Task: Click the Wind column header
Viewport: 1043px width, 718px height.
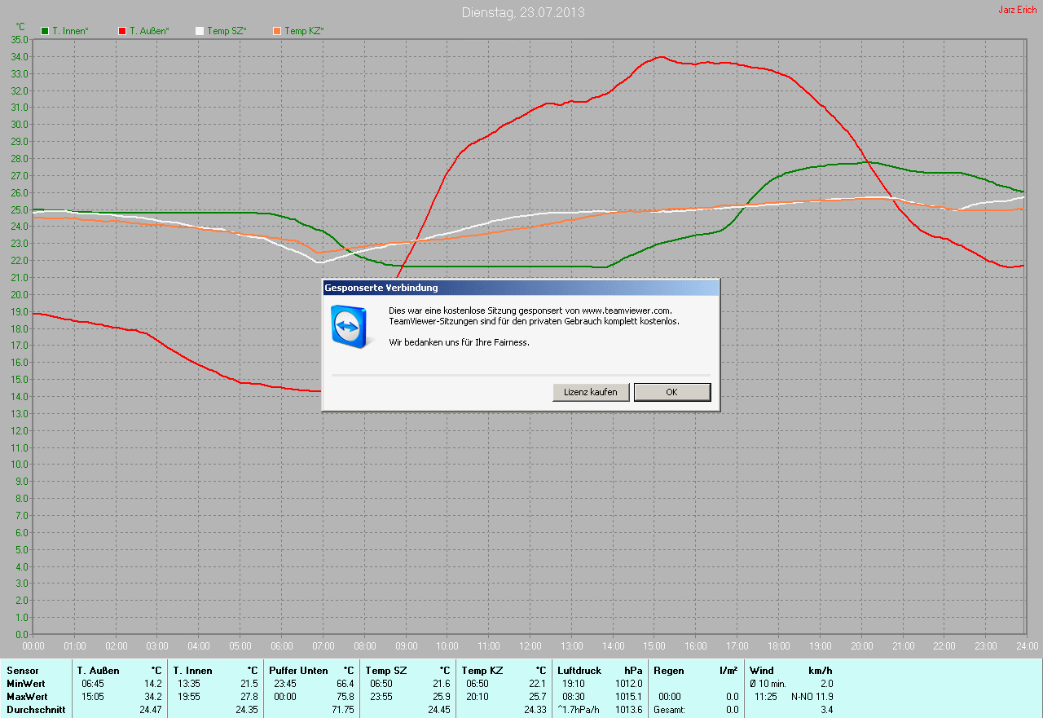Action: (762, 671)
